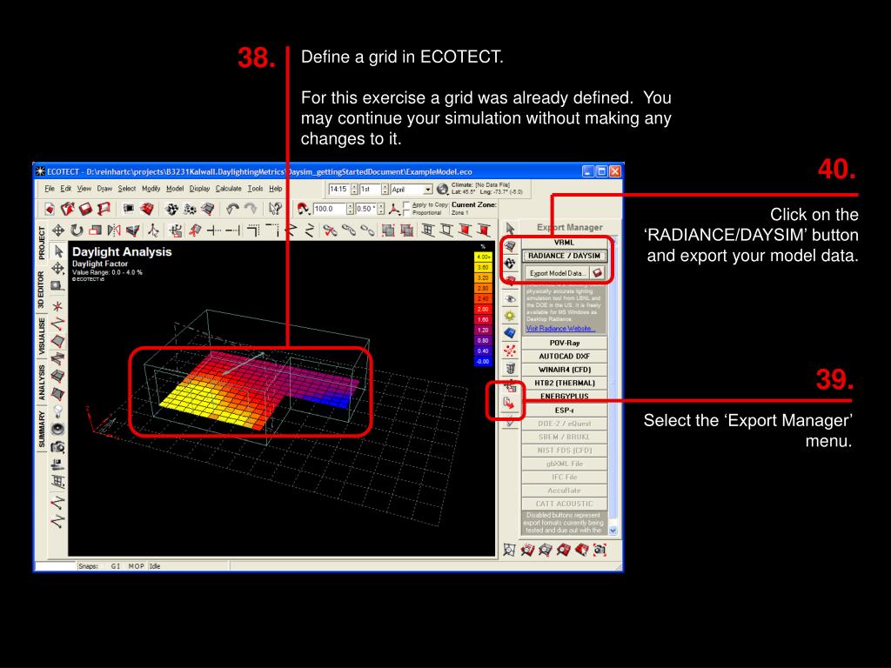Click the HTB2 (THERMAL) export button
The width and height of the screenshot is (891, 668).
coord(564,384)
